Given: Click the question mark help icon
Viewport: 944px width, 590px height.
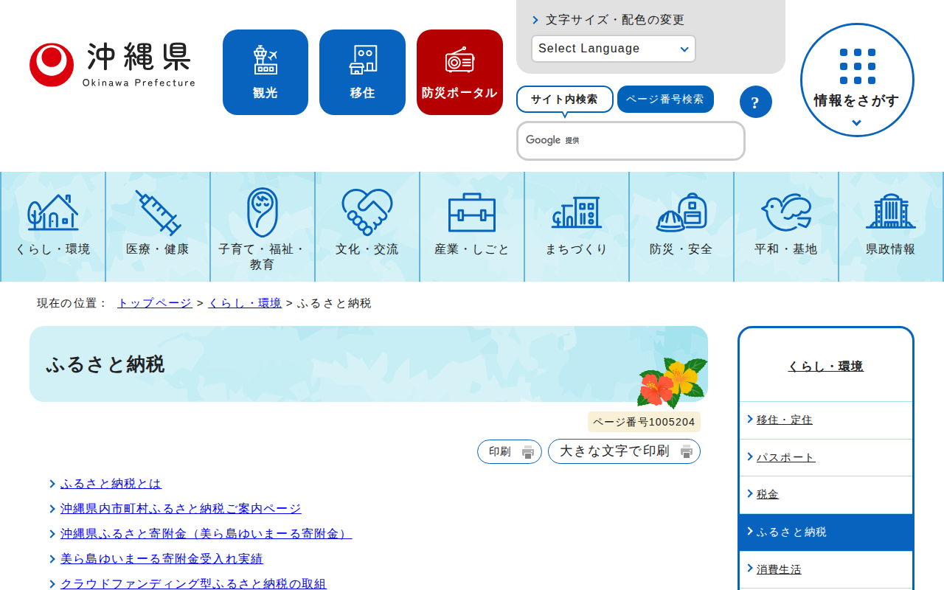Looking at the screenshot, I should click(x=756, y=102).
